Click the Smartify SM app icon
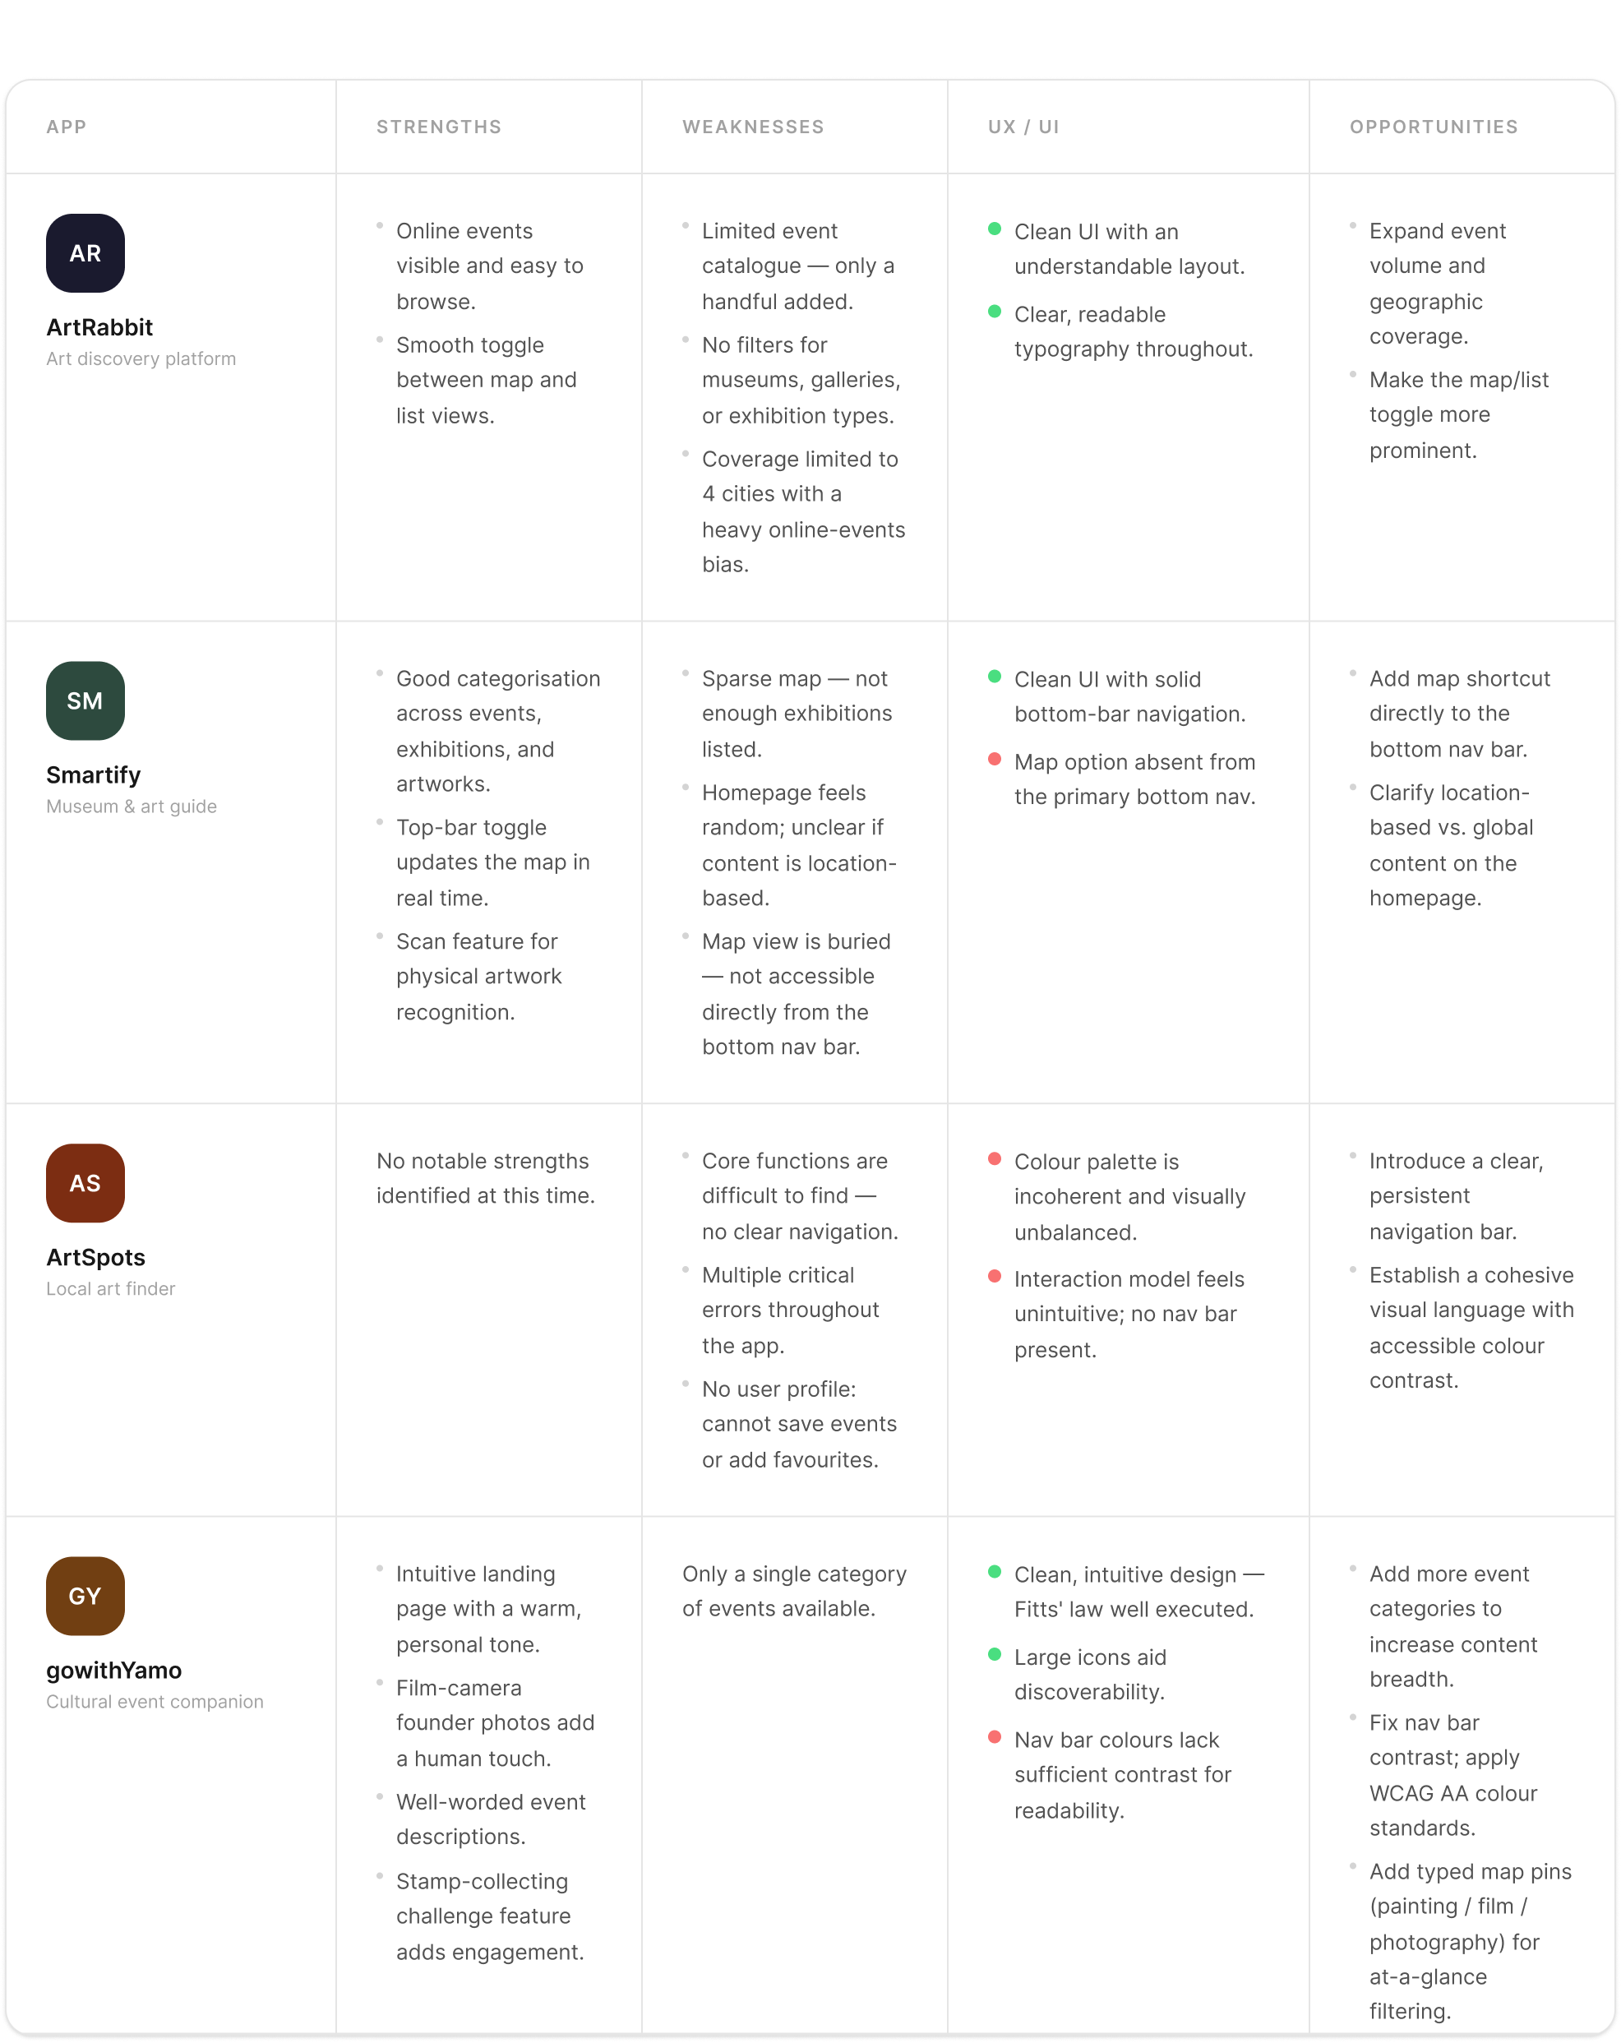 click(85, 701)
